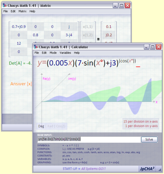
Task: Click the result vector cell showing j0.2
Action: [109, 35]
